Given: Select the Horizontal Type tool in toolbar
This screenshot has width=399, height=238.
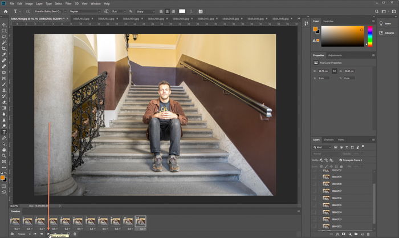Looking at the screenshot, I should 4,132.
